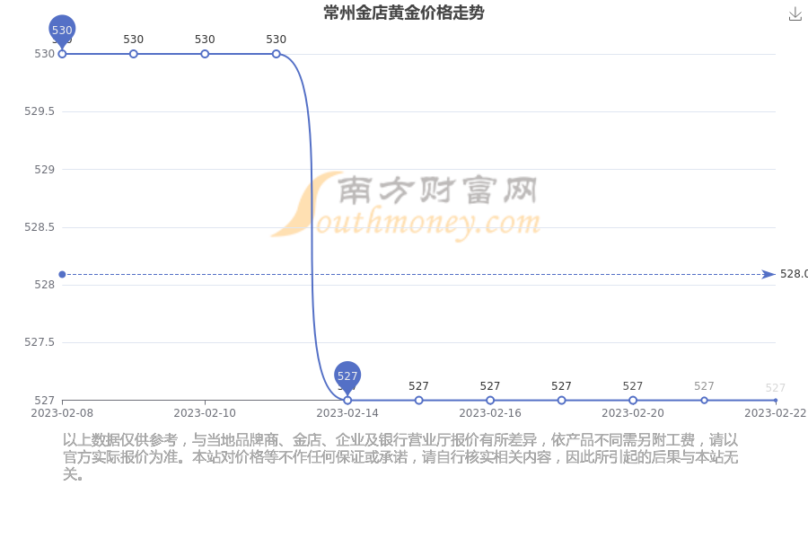Click x-axis label 2023-02-20
Image resolution: width=808 pixels, height=539 pixels.
[633, 413]
